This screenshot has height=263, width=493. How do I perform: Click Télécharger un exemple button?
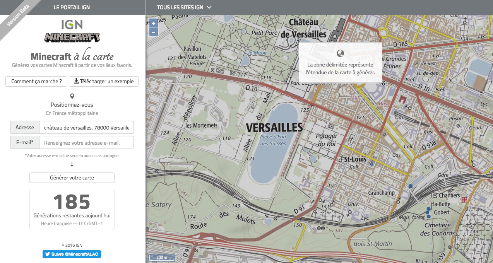point(104,81)
